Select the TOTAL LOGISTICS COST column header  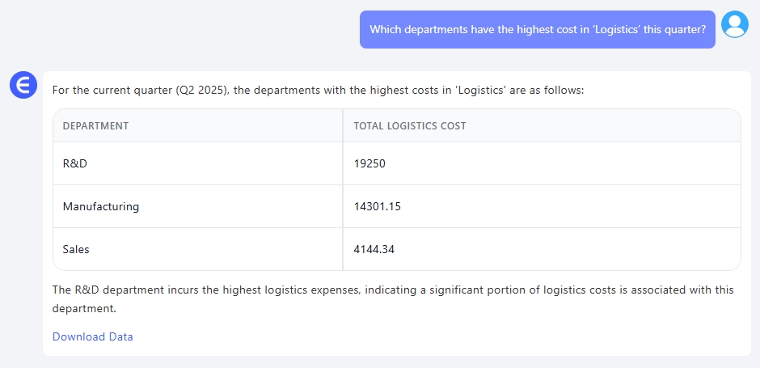tap(409, 126)
